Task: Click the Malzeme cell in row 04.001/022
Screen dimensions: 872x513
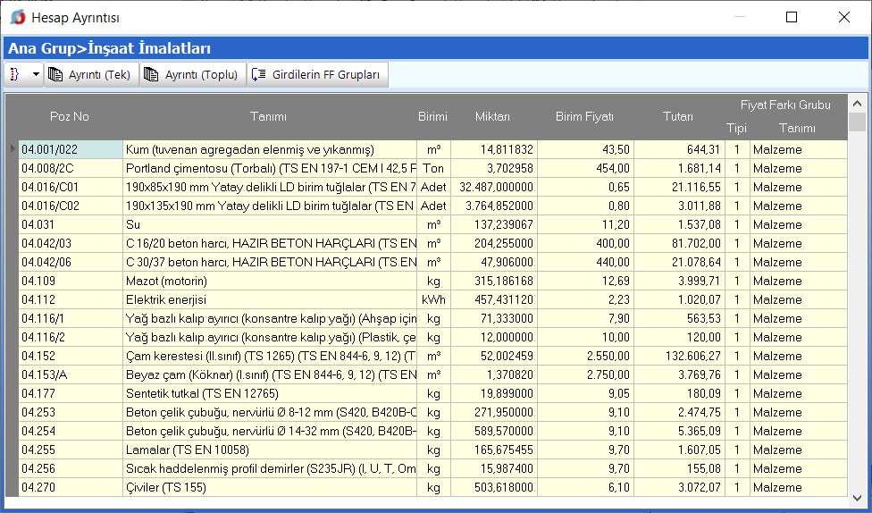Action: (x=799, y=149)
